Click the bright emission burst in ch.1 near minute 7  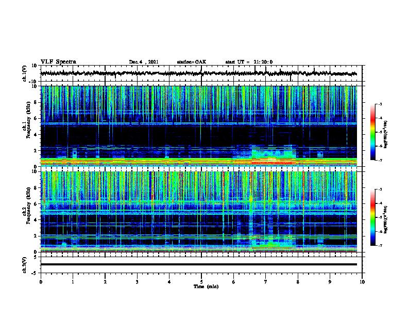pyautogui.click(x=274, y=155)
